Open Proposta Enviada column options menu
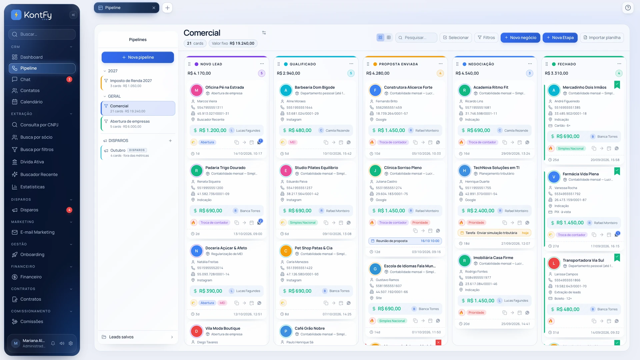 [441, 64]
